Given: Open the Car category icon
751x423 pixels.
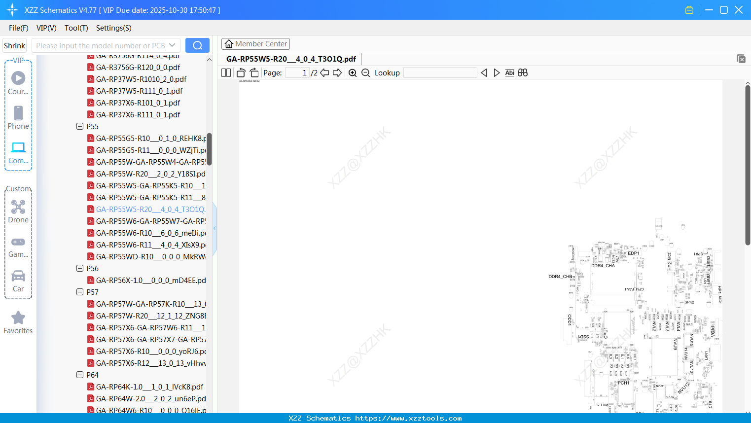Looking at the screenshot, I should 18,276.
